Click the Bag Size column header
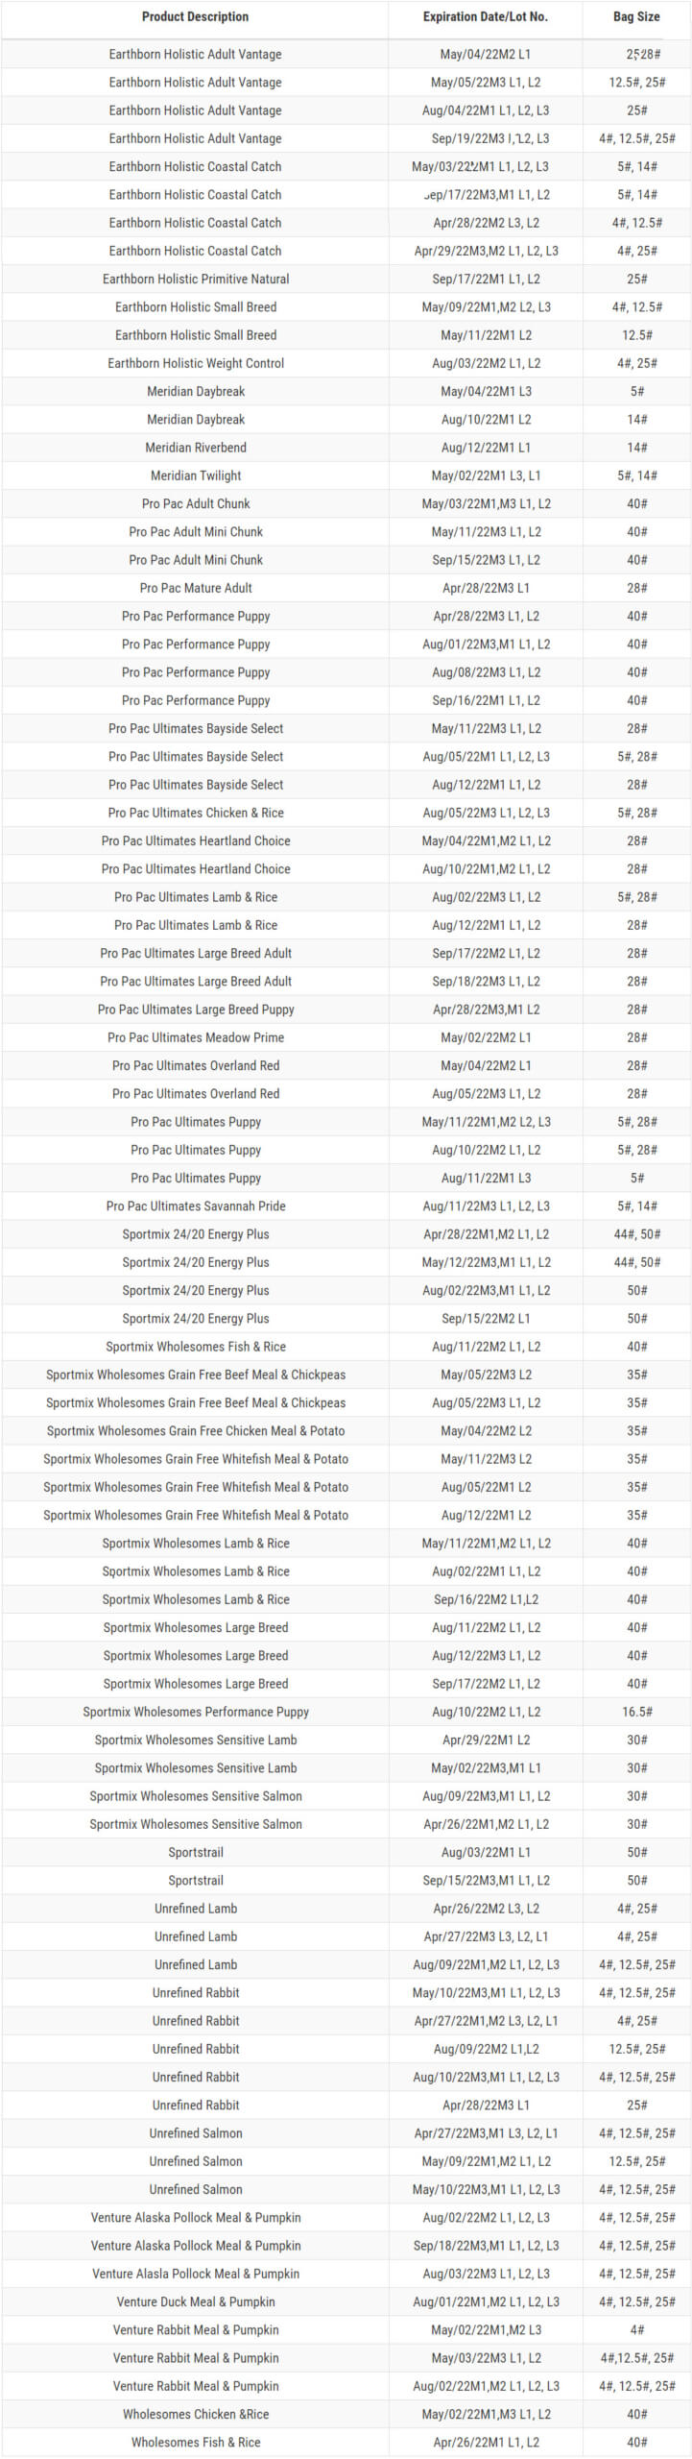 pyautogui.click(x=636, y=16)
